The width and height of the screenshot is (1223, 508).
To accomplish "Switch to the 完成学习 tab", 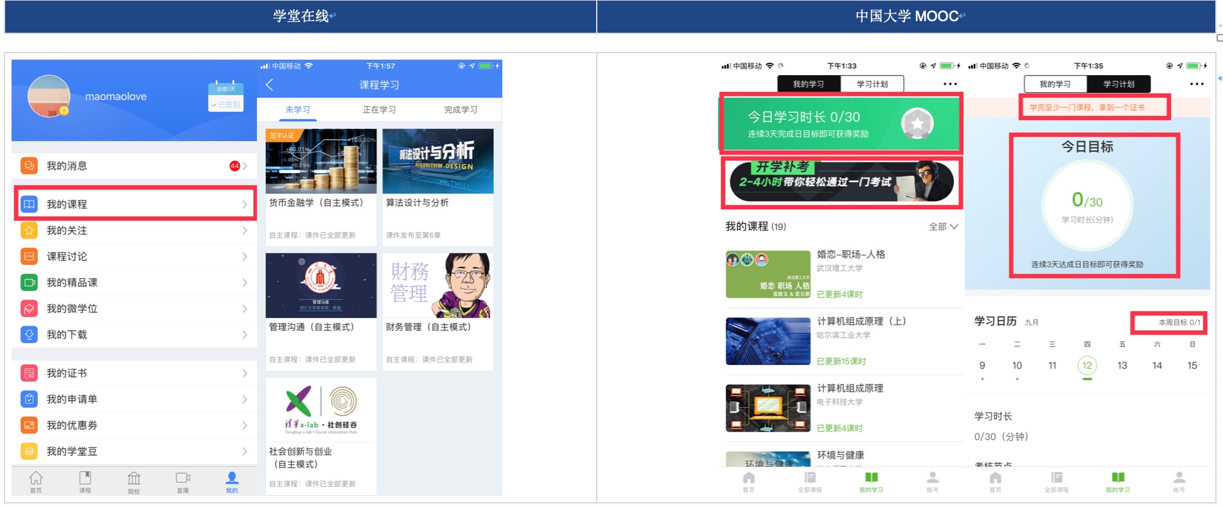I will (461, 110).
